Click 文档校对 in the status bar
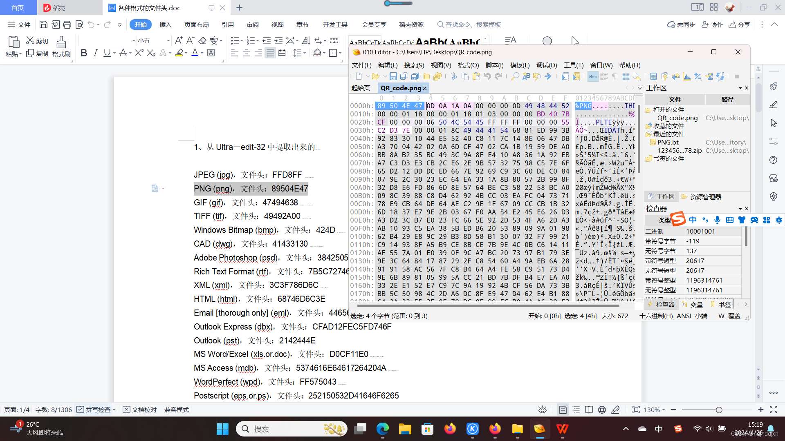Screen dimensions: 785x441 click(140, 410)
